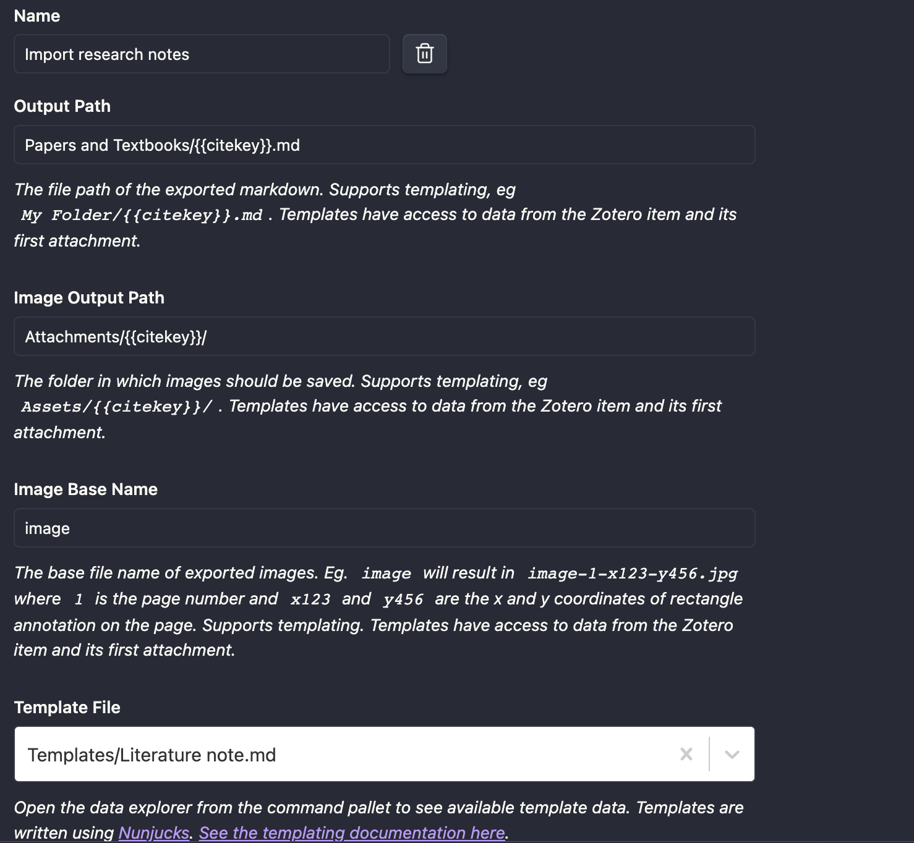Click the path 'Papers and Textbooks/{{citekey}}.md'

(163, 145)
